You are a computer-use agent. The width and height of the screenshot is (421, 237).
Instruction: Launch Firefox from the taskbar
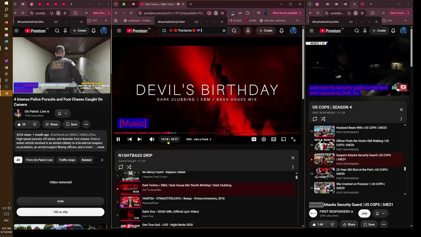tap(6, 22)
